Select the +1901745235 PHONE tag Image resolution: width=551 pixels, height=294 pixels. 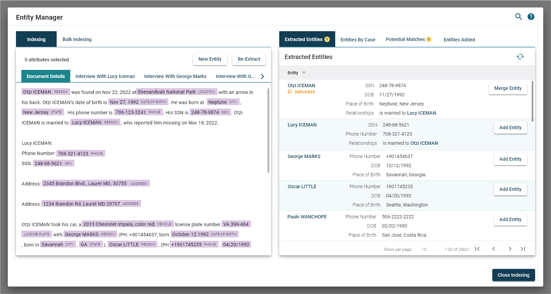[194, 244]
